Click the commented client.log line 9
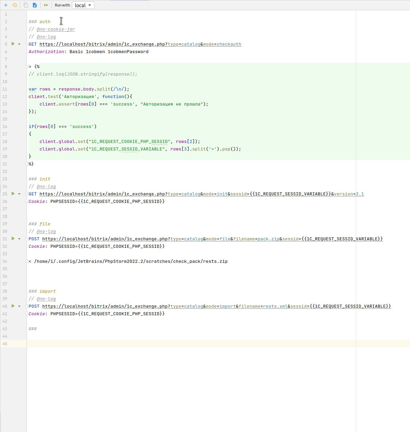Image resolution: width=410 pixels, height=432 pixels. (83, 74)
